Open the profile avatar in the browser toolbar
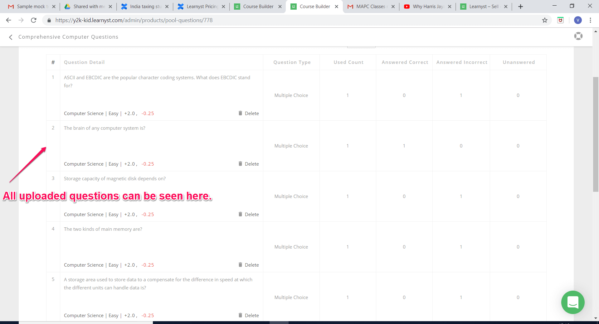 click(x=578, y=20)
